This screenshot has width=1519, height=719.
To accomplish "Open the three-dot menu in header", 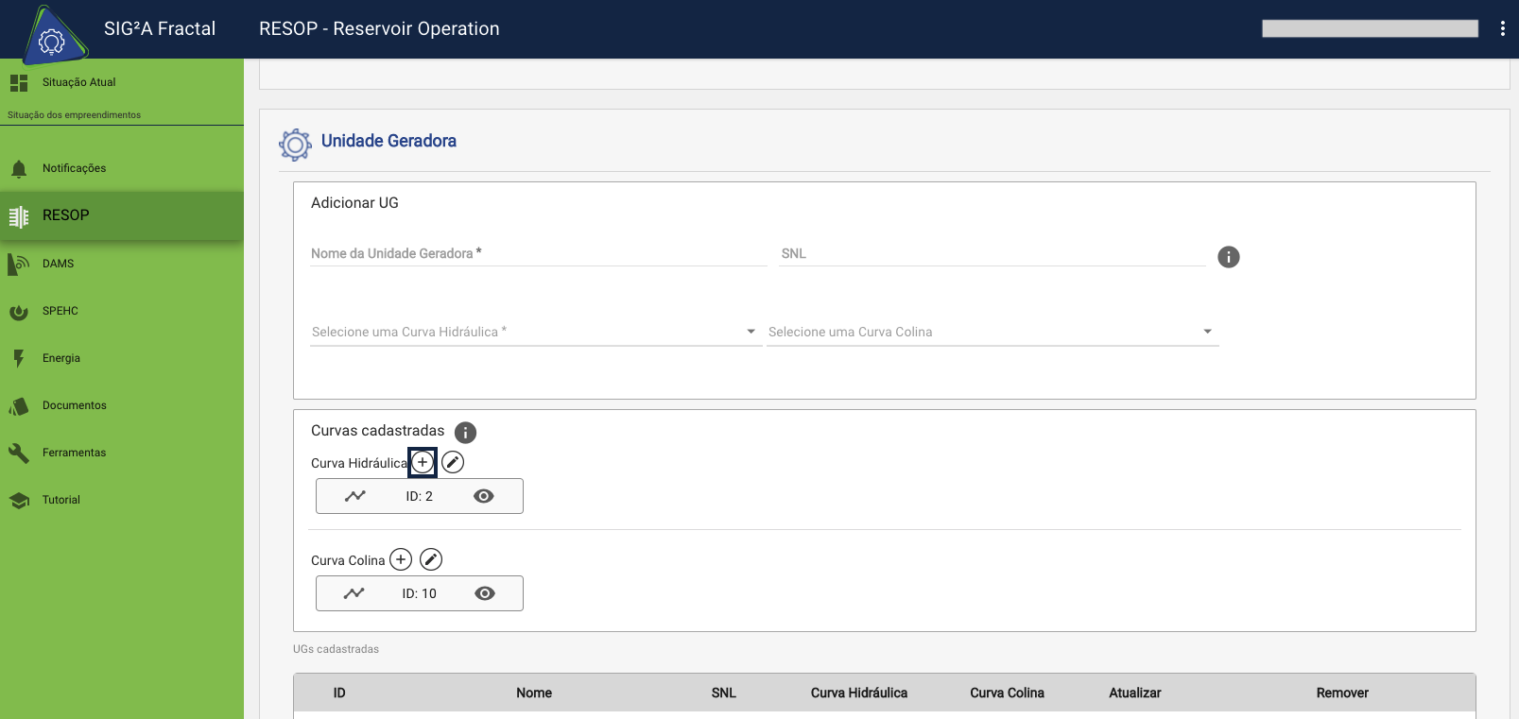I will pyautogui.click(x=1502, y=28).
